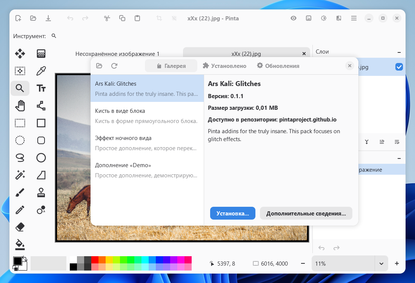The image size is (415, 283).
Task: Click Install button for Ars Kali: Glitches
Action: 233,213
